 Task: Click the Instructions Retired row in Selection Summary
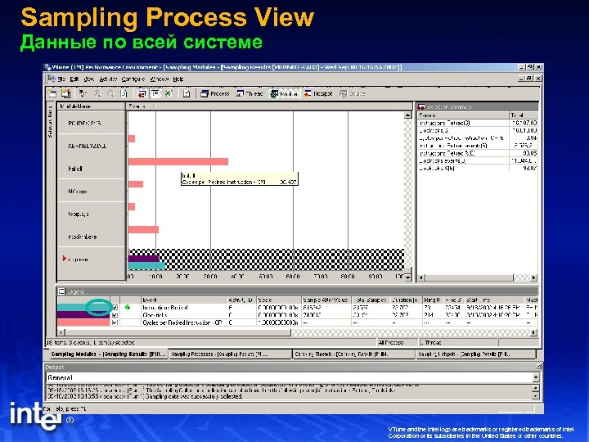point(478,123)
